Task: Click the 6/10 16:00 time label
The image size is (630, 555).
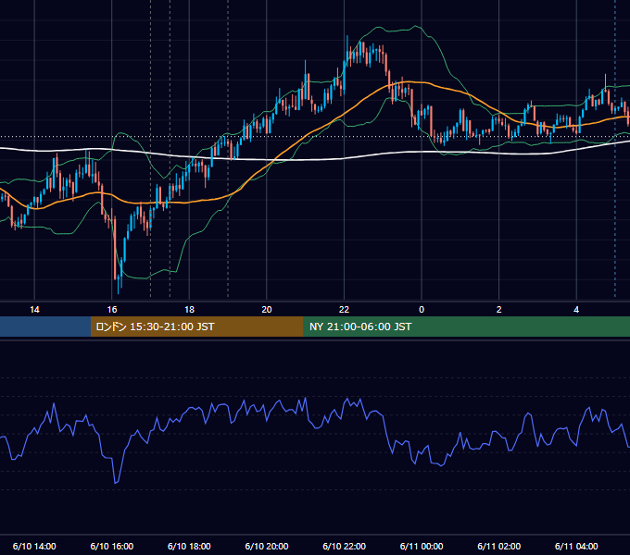Action: [112, 546]
